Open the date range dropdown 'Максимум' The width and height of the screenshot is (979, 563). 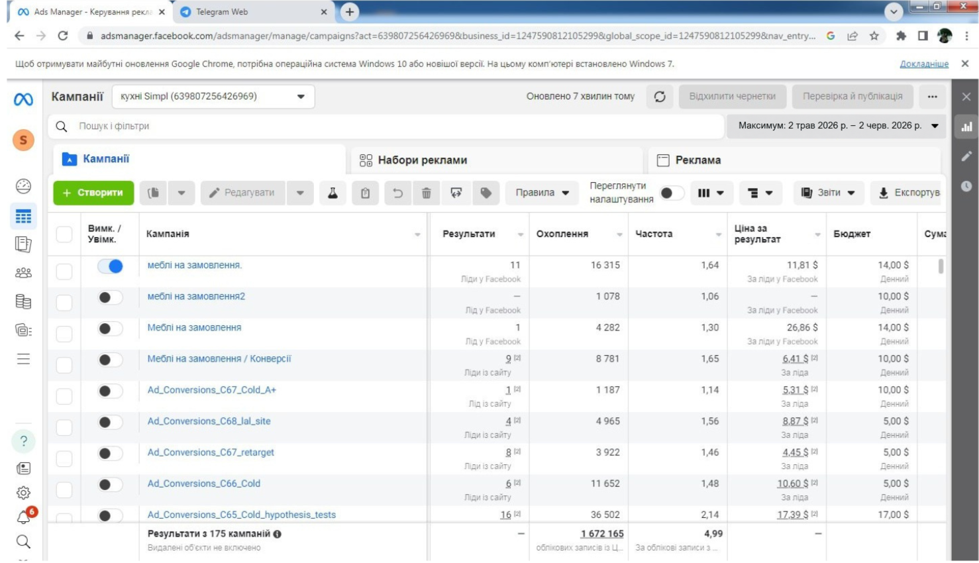pyautogui.click(x=837, y=126)
